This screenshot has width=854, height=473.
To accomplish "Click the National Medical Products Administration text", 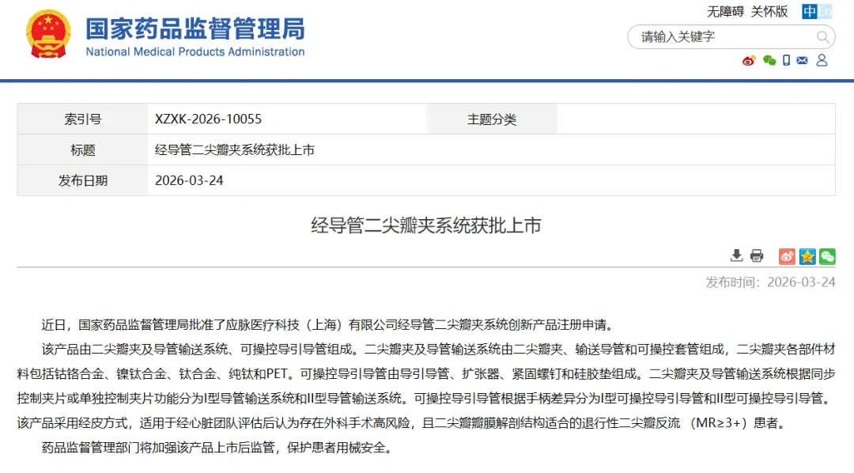I will (195, 51).
